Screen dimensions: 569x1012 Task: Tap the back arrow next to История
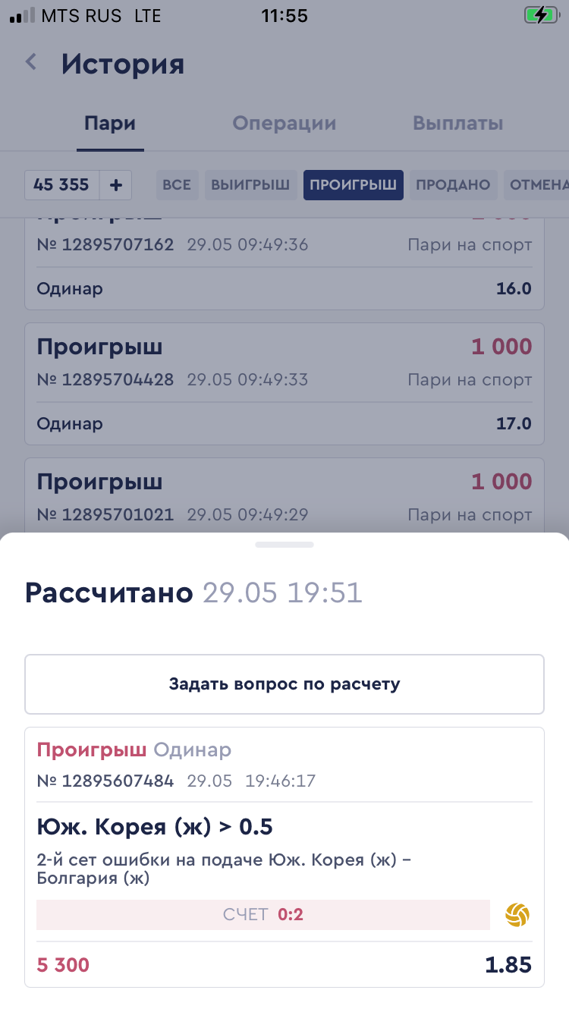point(31,62)
